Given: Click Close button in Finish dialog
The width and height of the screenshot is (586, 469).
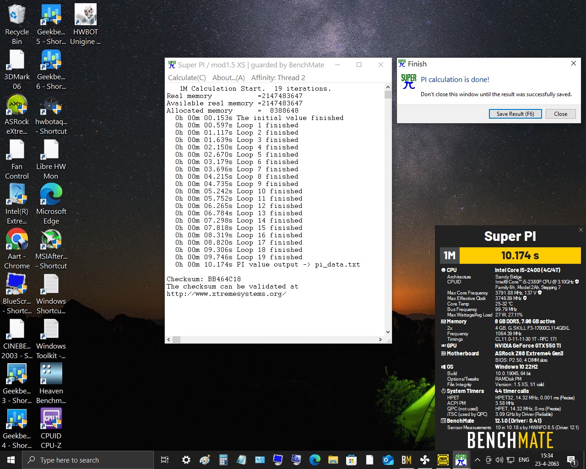Looking at the screenshot, I should pos(560,114).
